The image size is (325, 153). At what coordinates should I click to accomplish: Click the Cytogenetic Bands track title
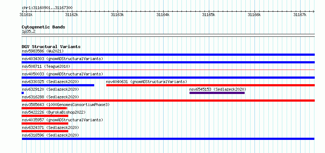tap(43, 27)
